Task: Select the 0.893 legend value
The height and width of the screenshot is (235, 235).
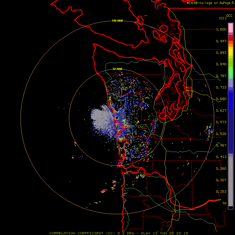Action: [x=221, y=52]
